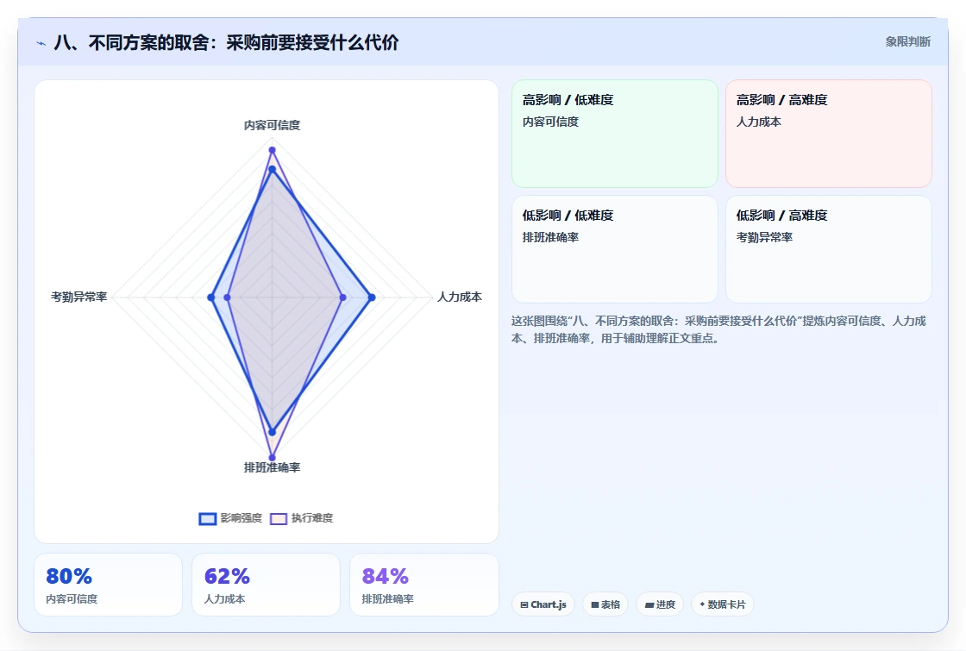Screen dimensions: 966x651
Task: Click the purple 执行难度 point on 排班准确率 axis
Action: coord(272,458)
